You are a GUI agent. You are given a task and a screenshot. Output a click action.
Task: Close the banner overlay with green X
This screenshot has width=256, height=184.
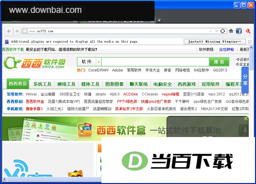click(246, 119)
